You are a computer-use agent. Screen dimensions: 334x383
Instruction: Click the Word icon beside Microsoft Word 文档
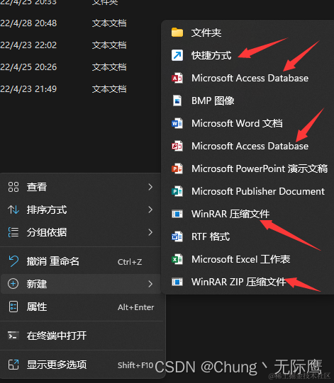pyautogui.click(x=177, y=123)
